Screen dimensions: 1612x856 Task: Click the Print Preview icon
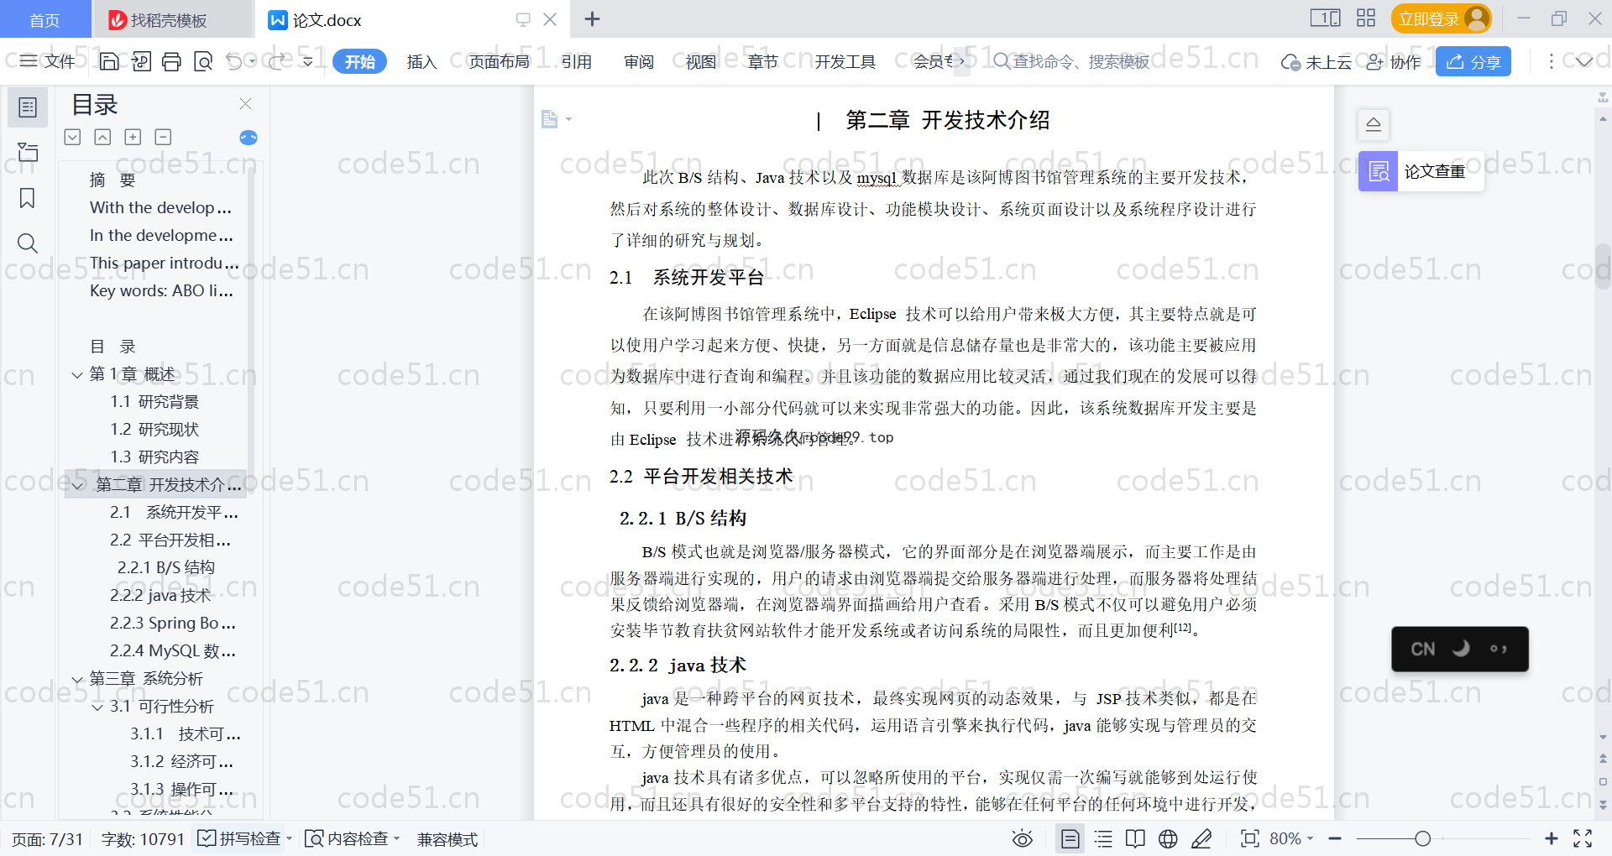202,61
